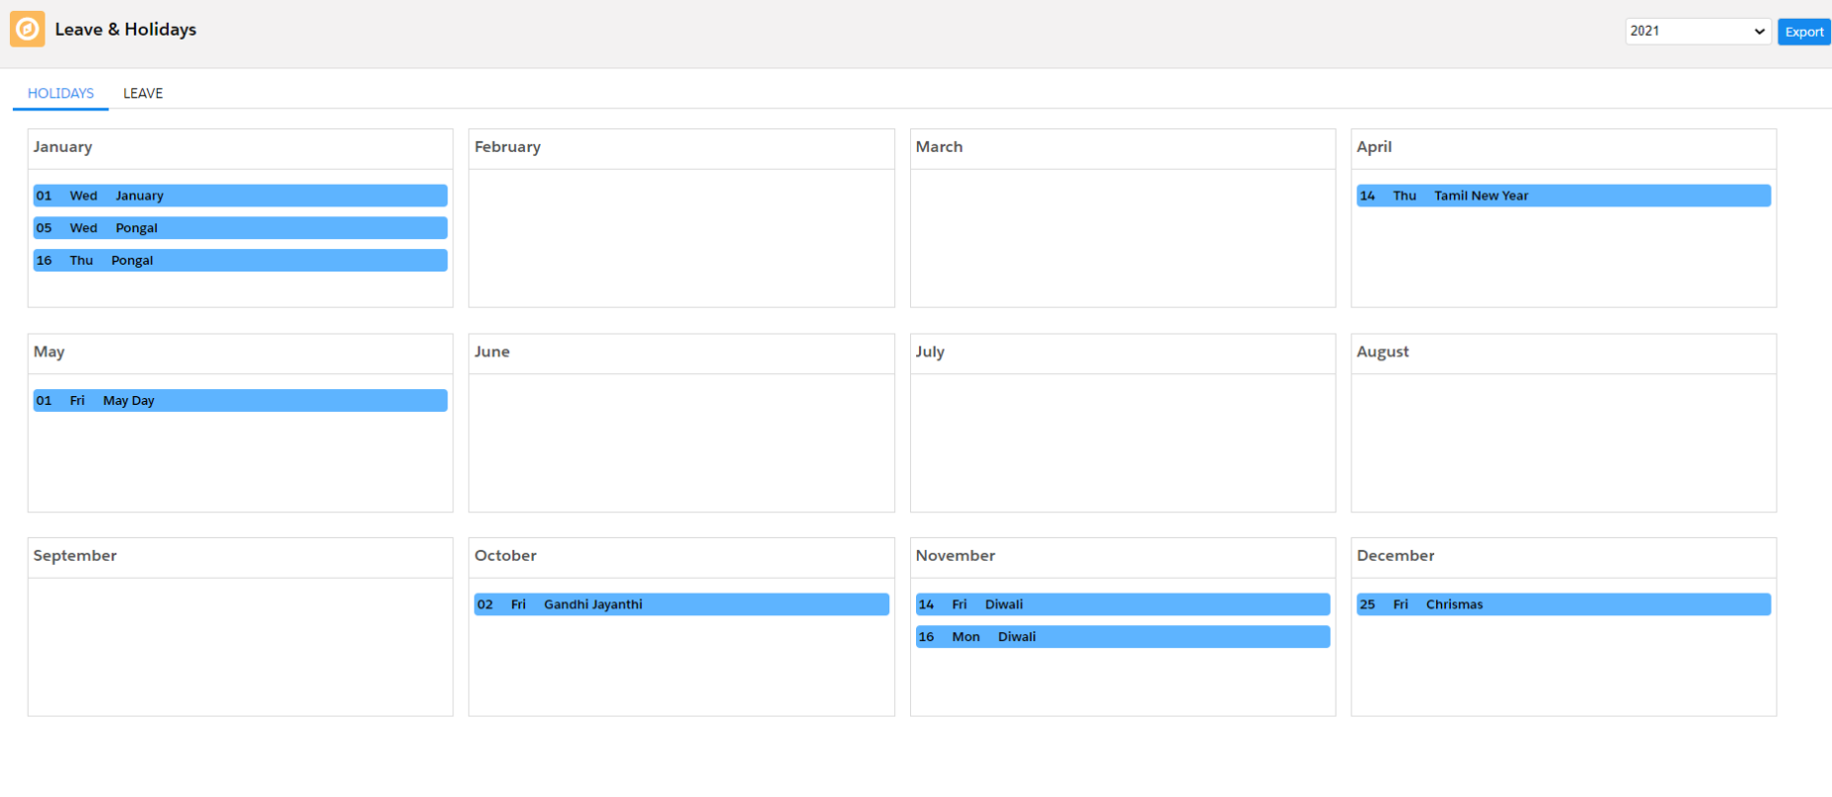1832x797 pixels.
Task: Click the orange Leave & Holidays app icon
Action: (27, 30)
